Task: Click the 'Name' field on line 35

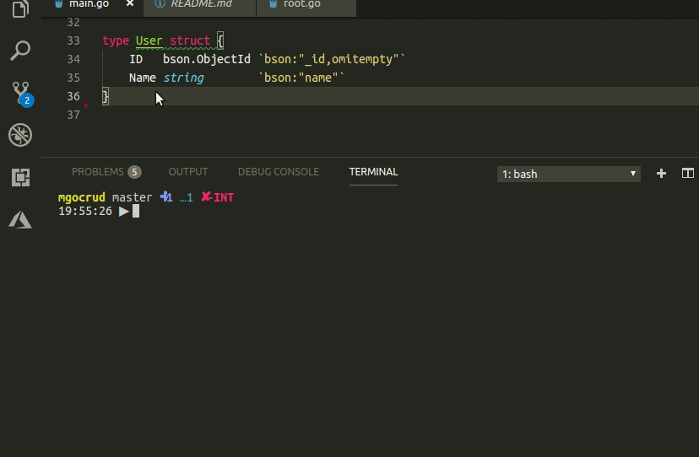Action: pyautogui.click(x=142, y=78)
